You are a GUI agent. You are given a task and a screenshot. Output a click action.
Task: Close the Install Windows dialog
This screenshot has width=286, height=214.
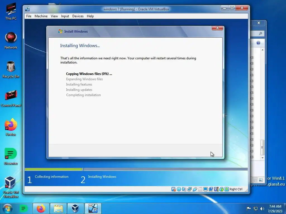(x=217, y=28)
